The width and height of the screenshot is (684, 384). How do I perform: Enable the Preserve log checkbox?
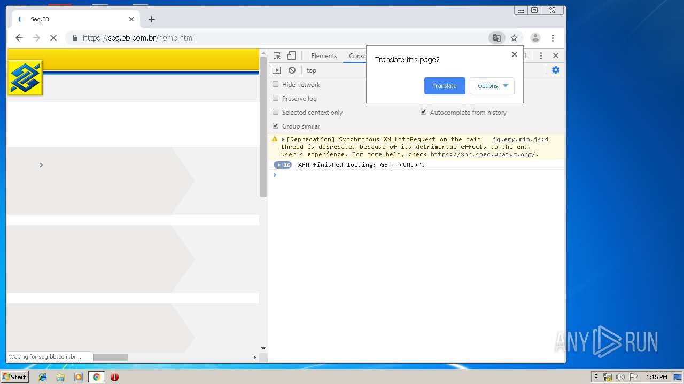click(x=276, y=98)
